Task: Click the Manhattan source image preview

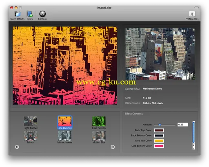Action: click(160, 54)
